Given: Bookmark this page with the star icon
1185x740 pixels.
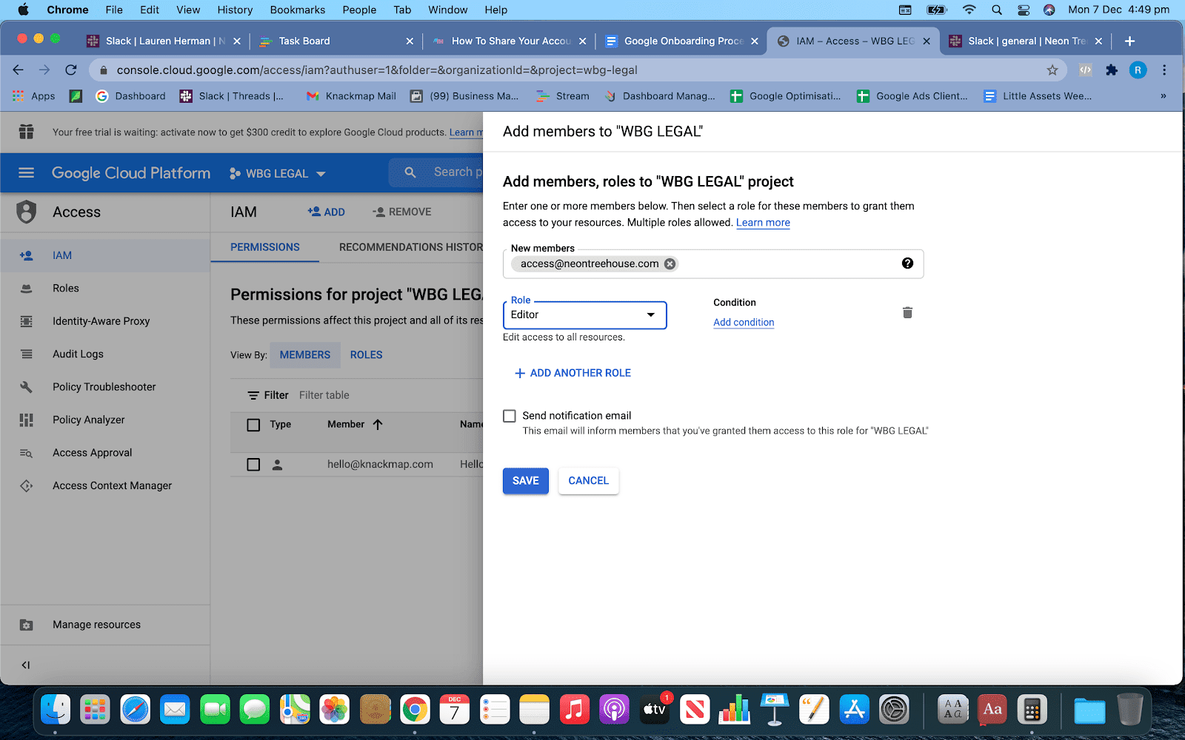Looking at the screenshot, I should pos(1052,70).
